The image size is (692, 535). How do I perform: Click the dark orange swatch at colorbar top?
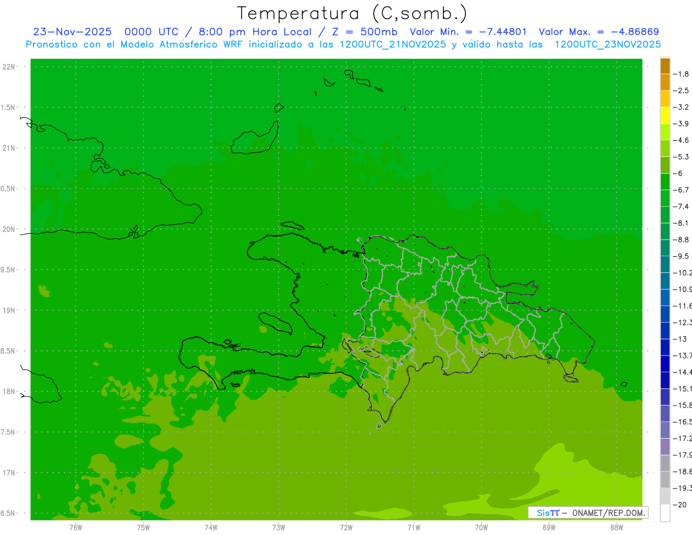point(665,66)
